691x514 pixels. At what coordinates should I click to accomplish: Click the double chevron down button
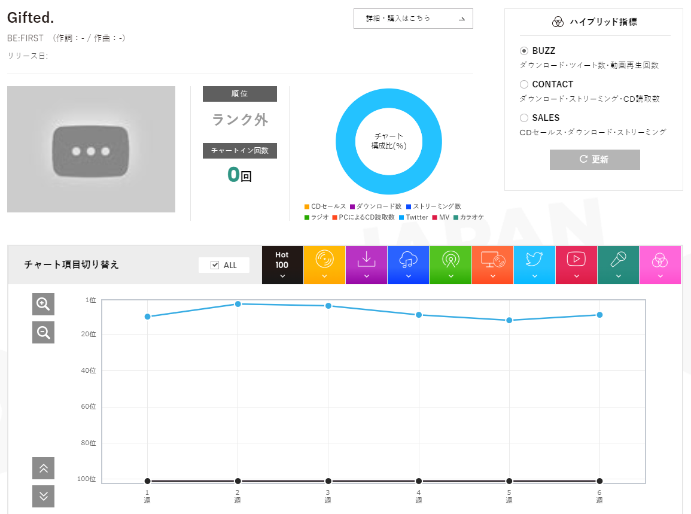43,497
